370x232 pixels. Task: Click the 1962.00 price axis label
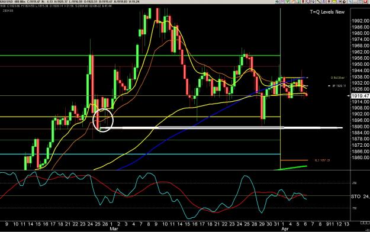click(361, 52)
